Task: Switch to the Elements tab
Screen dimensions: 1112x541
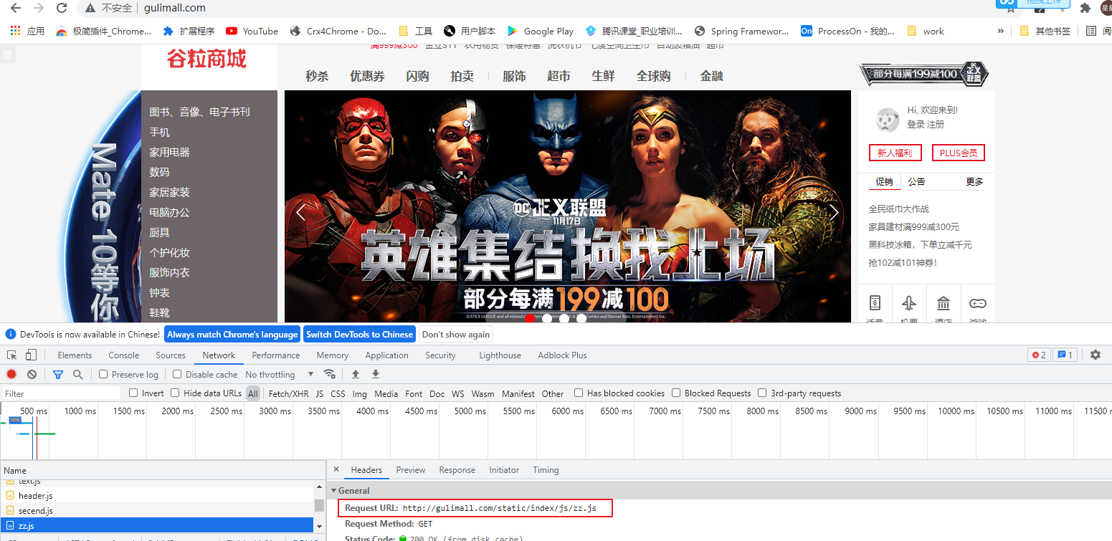Action: click(75, 355)
